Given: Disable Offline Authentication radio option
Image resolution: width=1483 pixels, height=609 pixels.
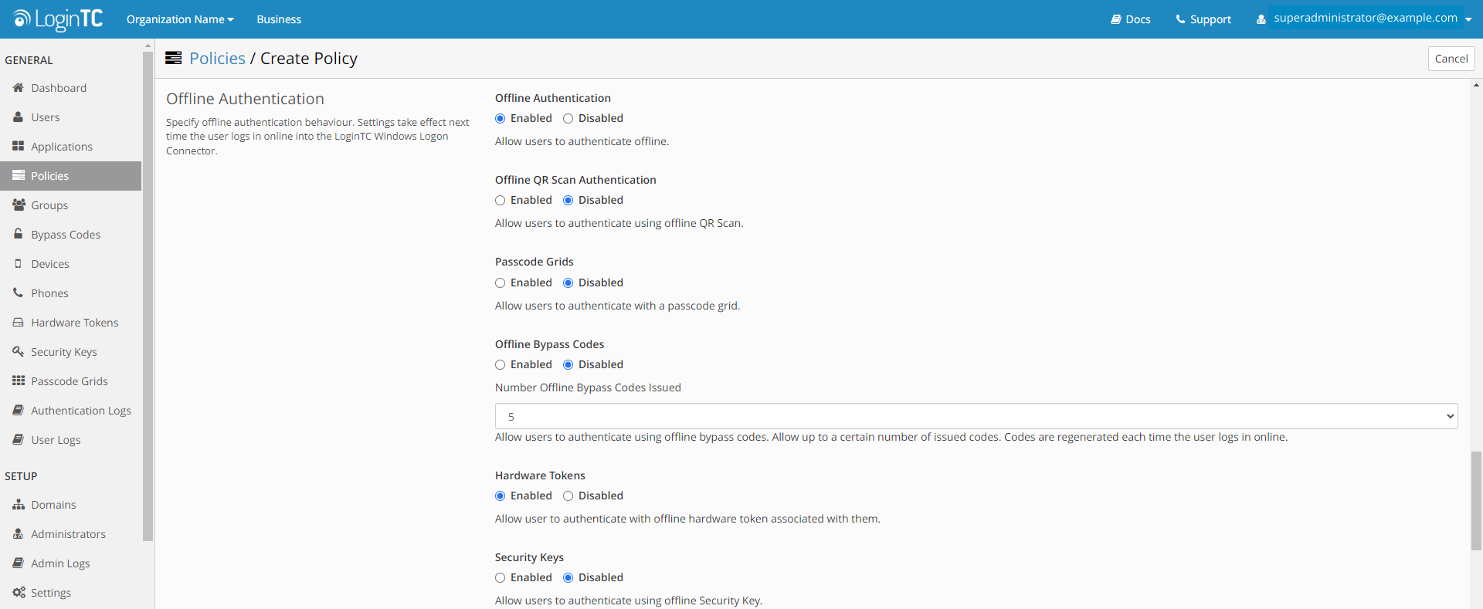Looking at the screenshot, I should coord(568,119).
